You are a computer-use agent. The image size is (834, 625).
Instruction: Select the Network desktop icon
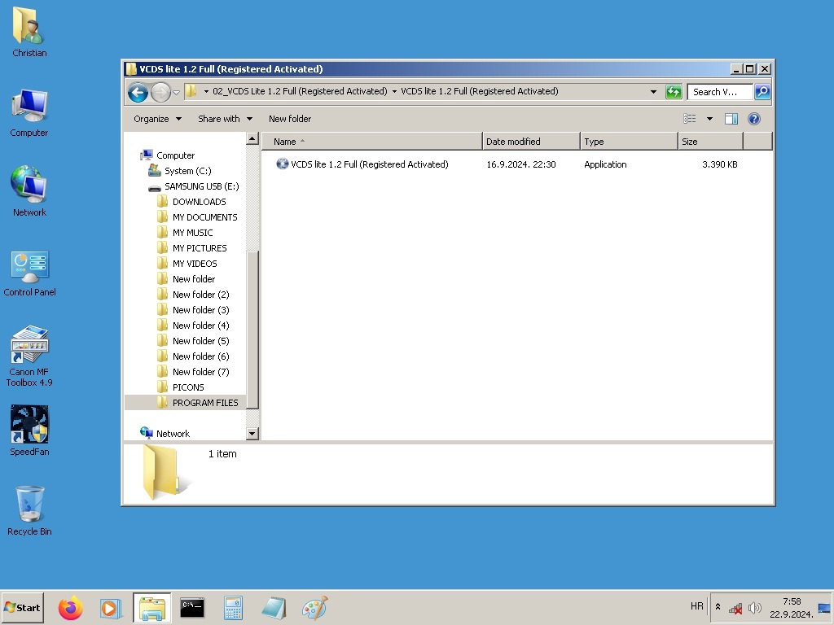tap(29, 191)
